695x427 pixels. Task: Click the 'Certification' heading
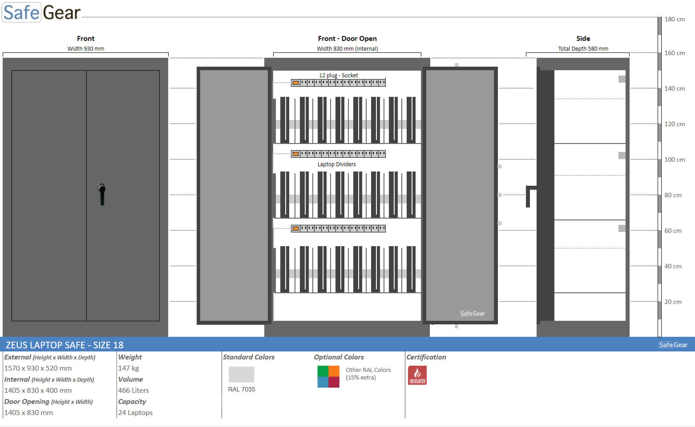426,357
